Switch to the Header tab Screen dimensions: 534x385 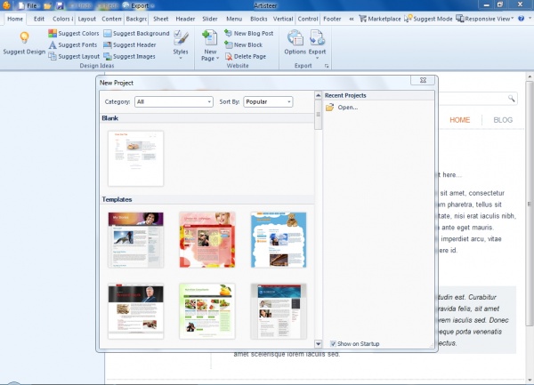pos(185,19)
